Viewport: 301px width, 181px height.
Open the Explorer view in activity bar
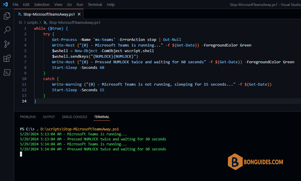(x=7, y=16)
